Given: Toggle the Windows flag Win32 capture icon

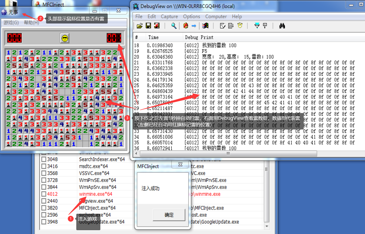Looking at the screenshot, I should (x=205, y=26).
